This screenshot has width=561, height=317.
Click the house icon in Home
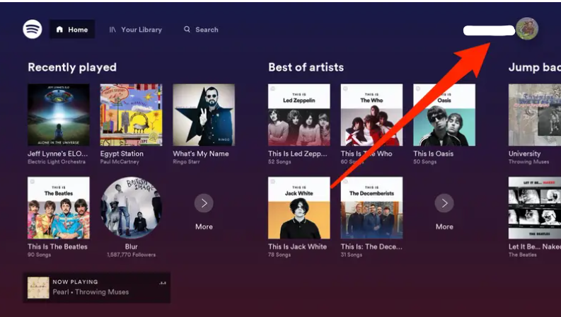(59, 29)
